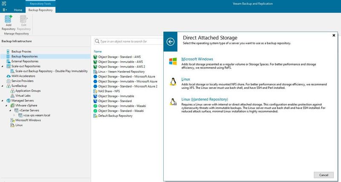The image size is (341, 182).
Task: Click the AWS bucket icon for Object Storage - Standard - AWS
Action: 95,57
